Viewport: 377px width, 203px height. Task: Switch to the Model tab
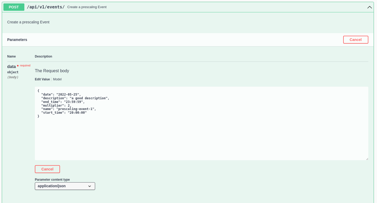pos(57,79)
